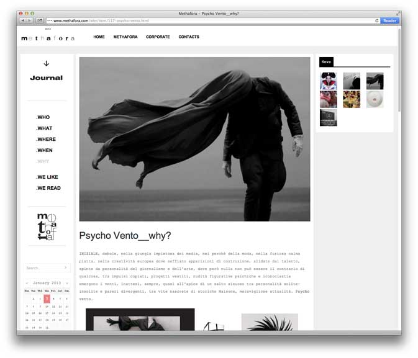Select the .WE LIKE sidebar link
The image size is (418, 358).
click(47, 177)
